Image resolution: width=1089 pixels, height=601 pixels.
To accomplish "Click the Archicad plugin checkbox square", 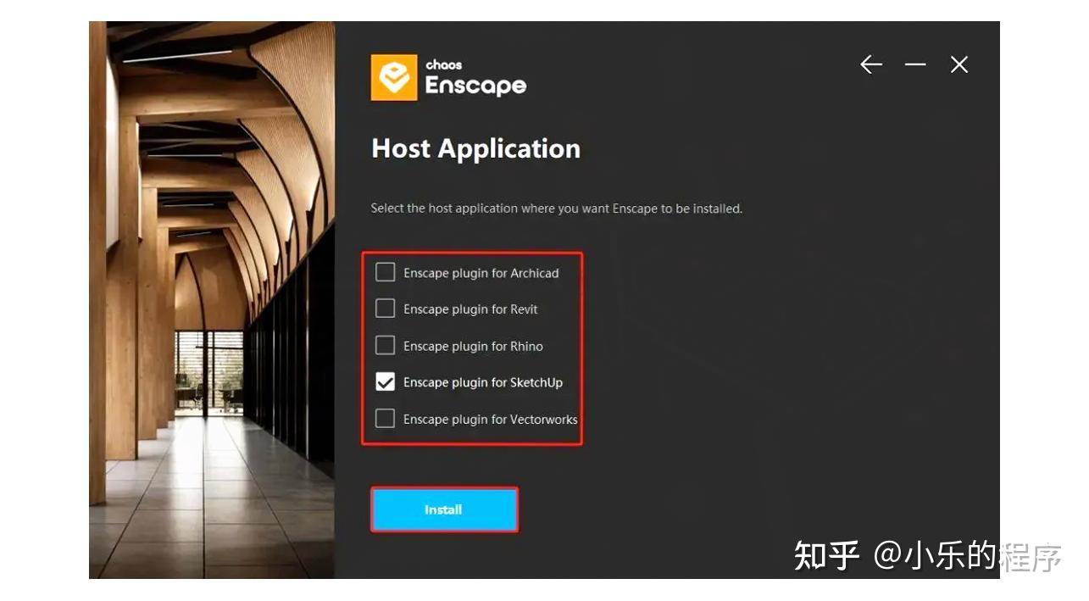I will [386, 272].
